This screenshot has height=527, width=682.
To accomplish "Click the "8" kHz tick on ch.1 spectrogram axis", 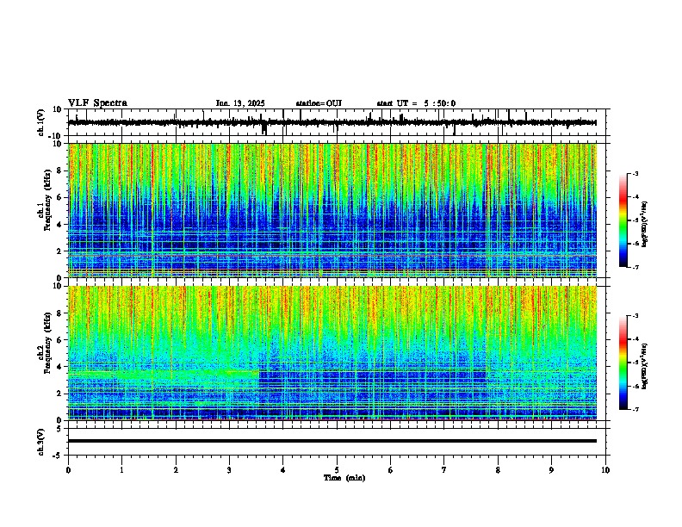I will pyautogui.click(x=61, y=170).
